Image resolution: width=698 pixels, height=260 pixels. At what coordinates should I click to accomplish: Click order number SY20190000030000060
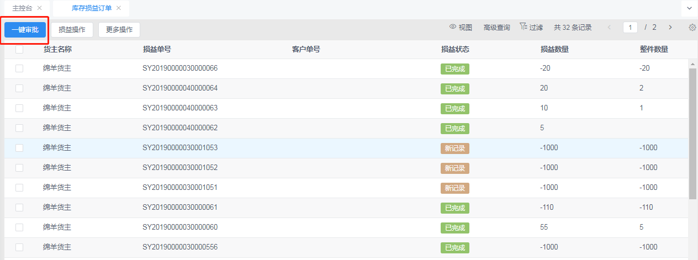[180, 227]
